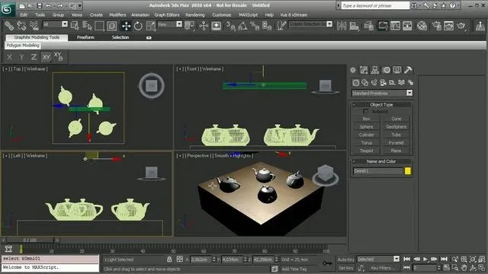Toggle the XY axis constraint button
Viewport: 488px width, 274px height.
coord(46,57)
